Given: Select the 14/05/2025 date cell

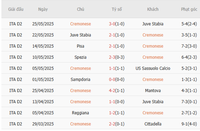Looking at the screenshot, I should click(43, 46).
